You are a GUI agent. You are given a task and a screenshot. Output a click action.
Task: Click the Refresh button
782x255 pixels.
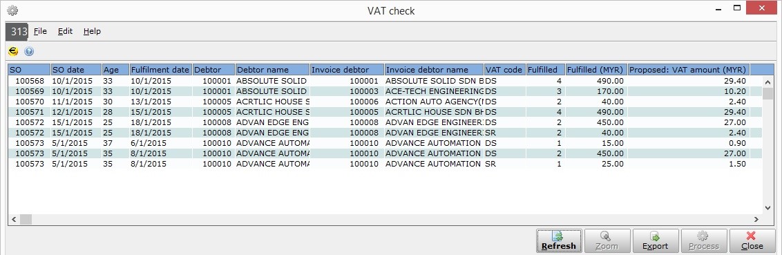coord(559,240)
